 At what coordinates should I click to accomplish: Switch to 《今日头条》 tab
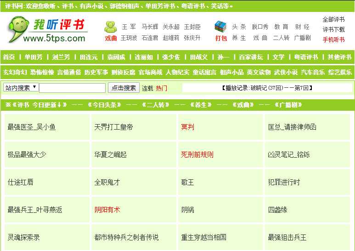[x=104, y=105]
